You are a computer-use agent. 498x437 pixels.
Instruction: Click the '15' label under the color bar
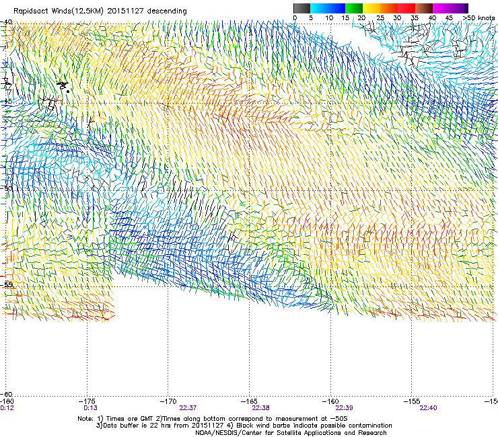345,18
